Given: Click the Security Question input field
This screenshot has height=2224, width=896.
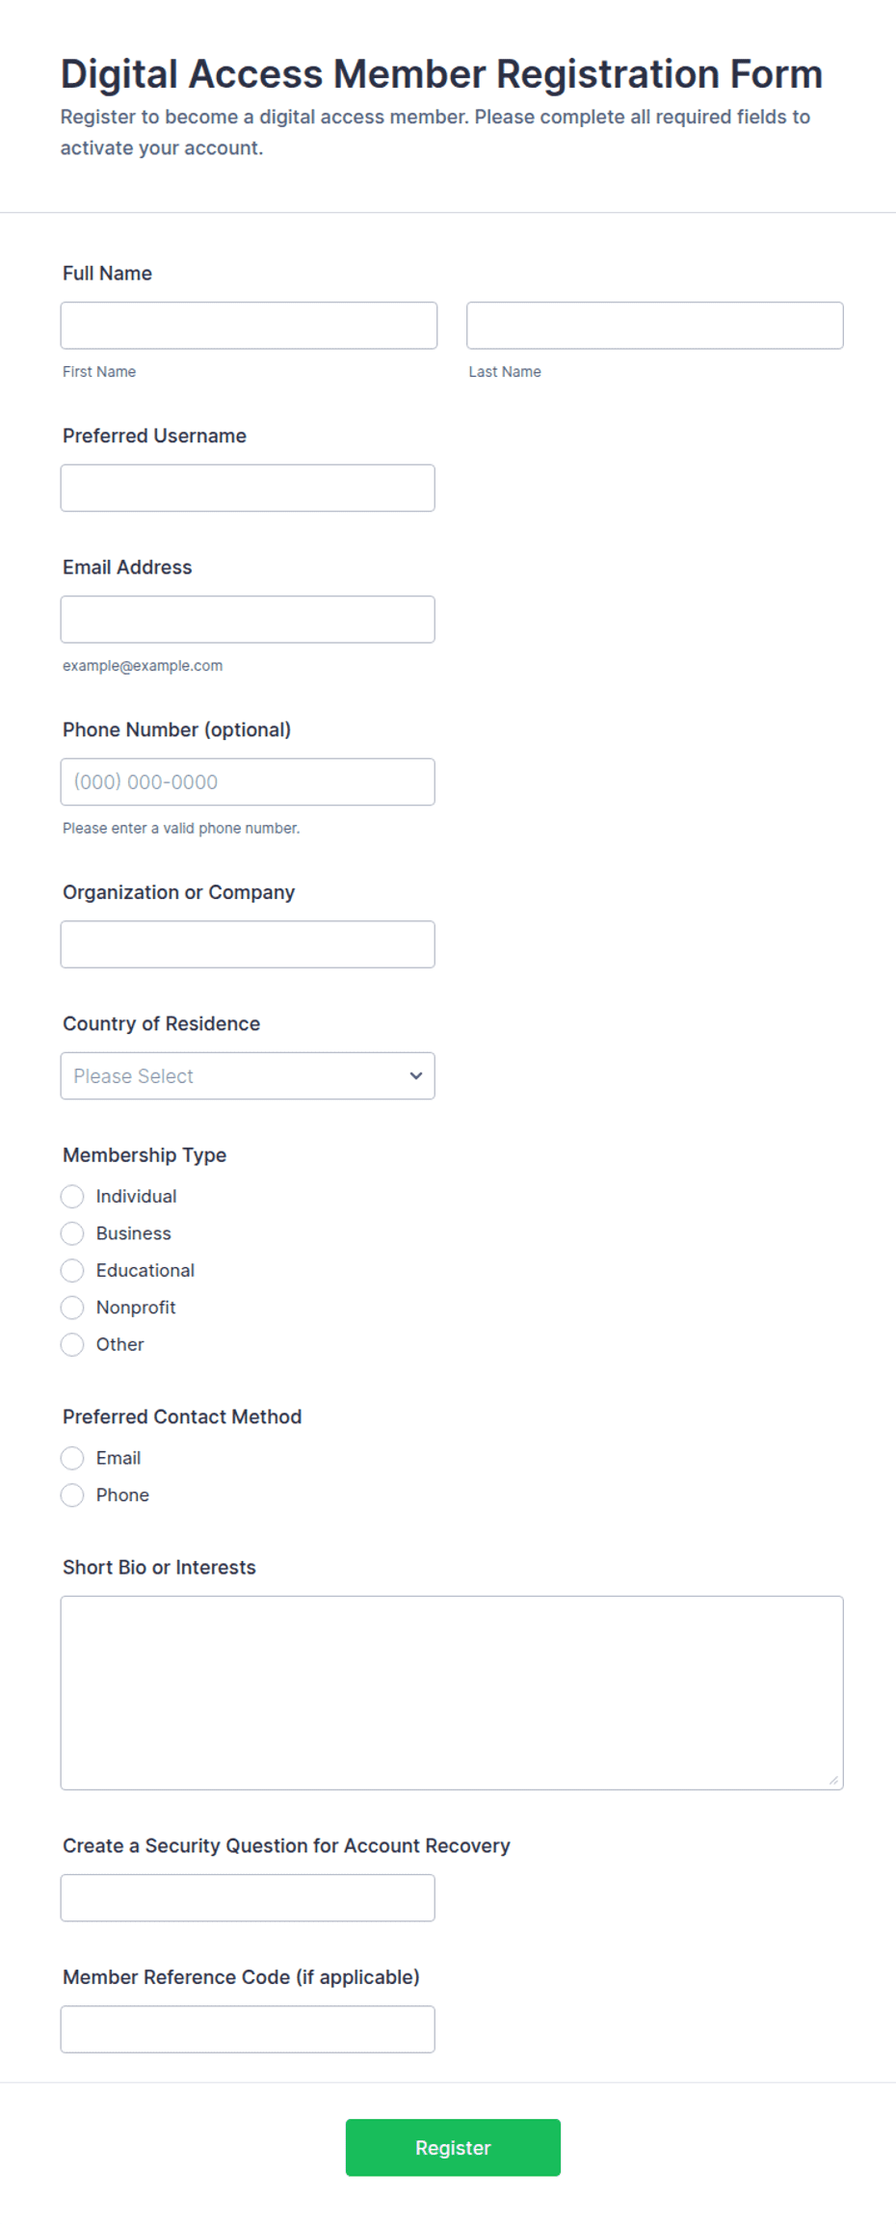Looking at the screenshot, I should pos(248,1897).
